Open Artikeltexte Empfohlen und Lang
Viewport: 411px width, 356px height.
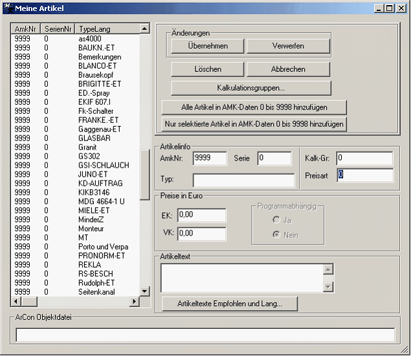point(229,304)
